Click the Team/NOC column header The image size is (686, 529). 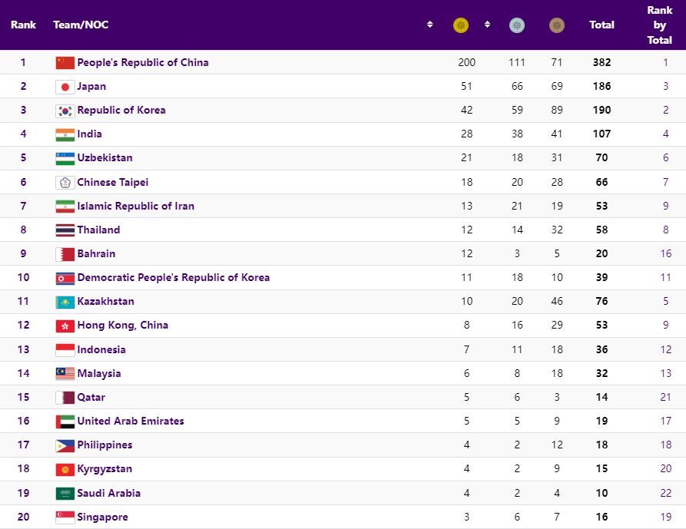point(81,25)
